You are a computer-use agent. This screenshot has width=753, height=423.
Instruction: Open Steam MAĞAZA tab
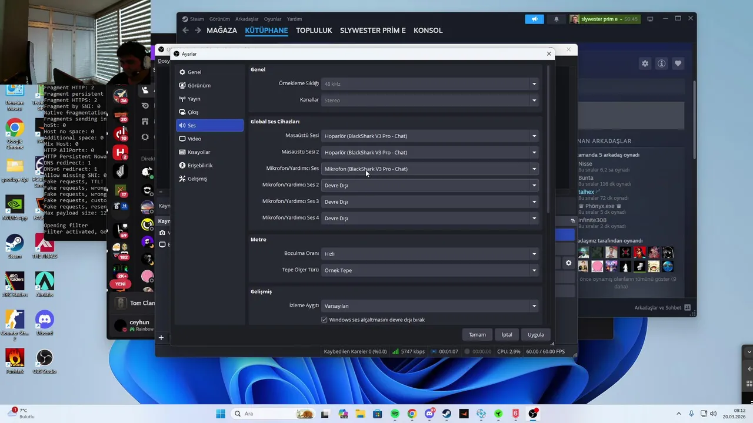[222, 31]
